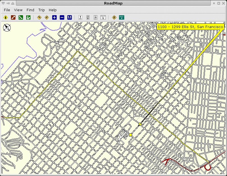Open the View menu
Viewport: 227px width, 176px height.
click(x=18, y=10)
